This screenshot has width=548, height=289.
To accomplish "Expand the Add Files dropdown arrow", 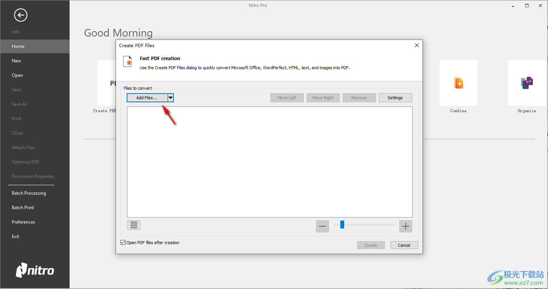I will [171, 98].
